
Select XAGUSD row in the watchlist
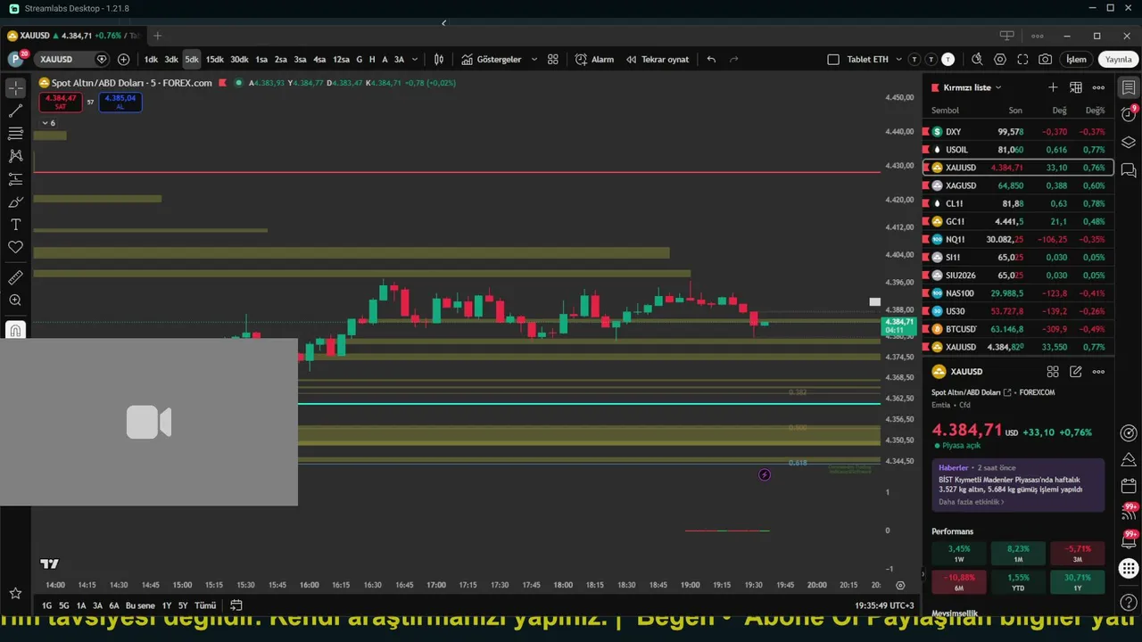point(1018,185)
